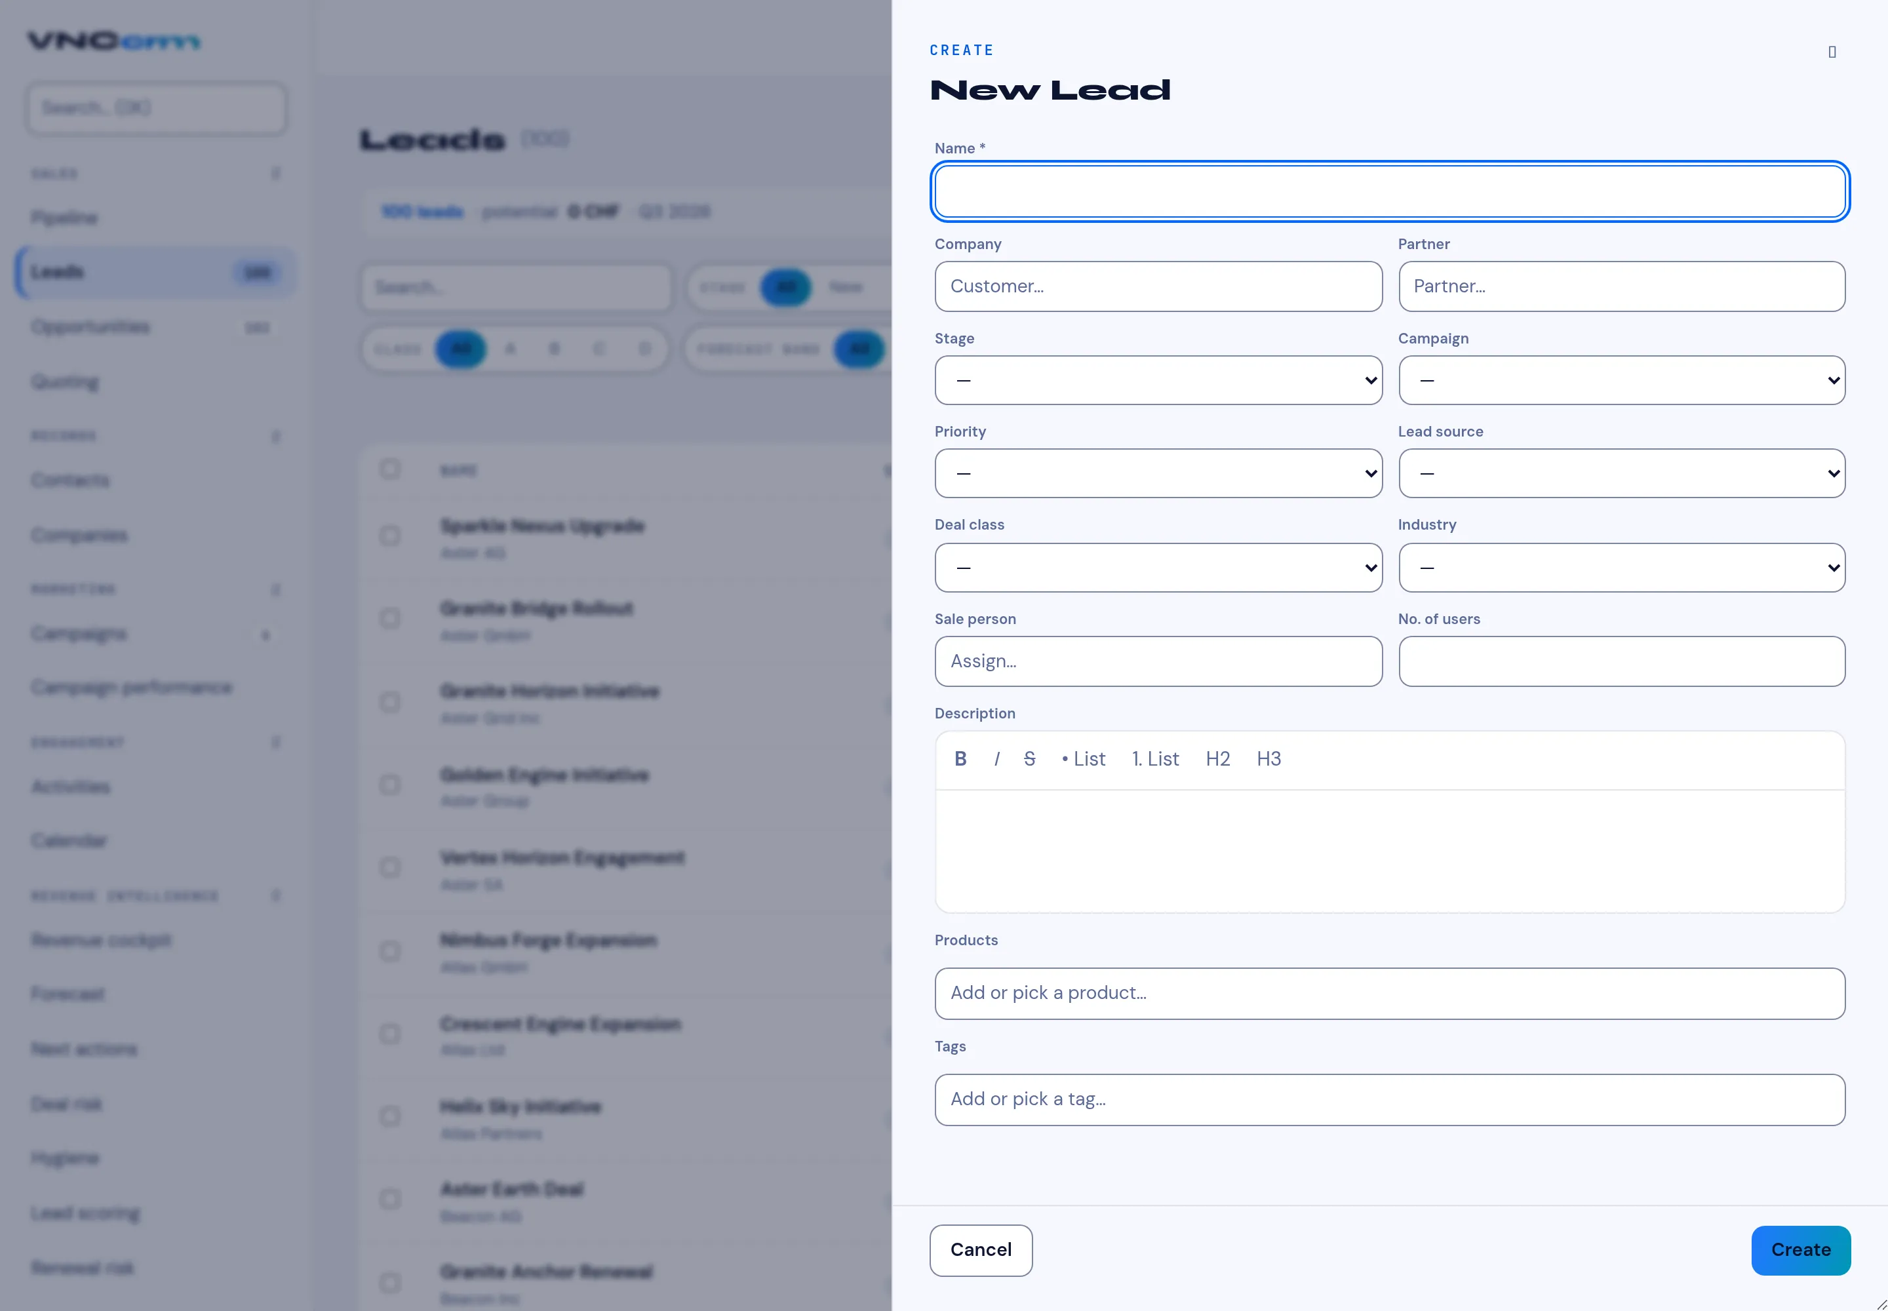Open Campaigns in the sidebar
This screenshot has height=1311, width=1888.
[x=155, y=633]
